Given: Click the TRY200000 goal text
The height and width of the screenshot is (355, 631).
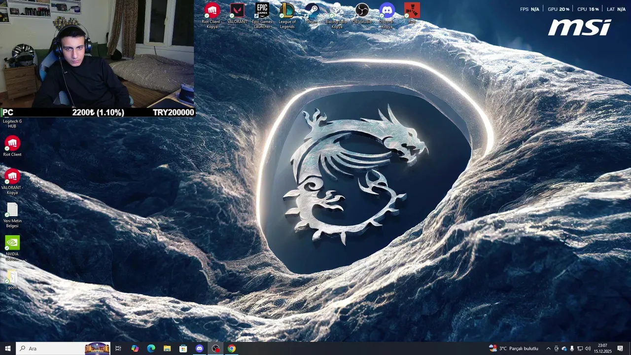Looking at the screenshot, I should tap(174, 112).
